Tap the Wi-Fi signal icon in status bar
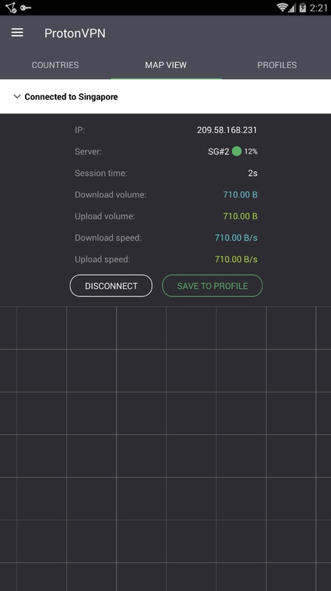This screenshot has width=331, height=591. click(x=281, y=7)
